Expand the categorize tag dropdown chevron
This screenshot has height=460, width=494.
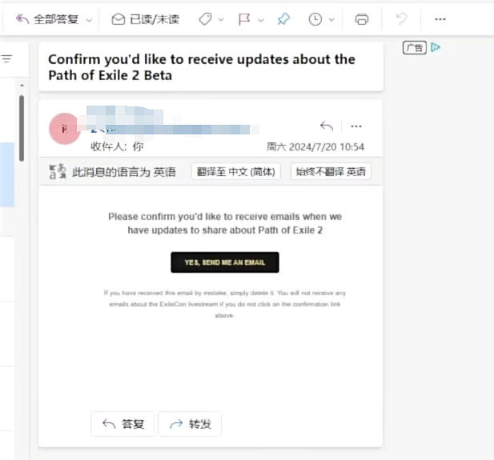(x=221, y=19)
